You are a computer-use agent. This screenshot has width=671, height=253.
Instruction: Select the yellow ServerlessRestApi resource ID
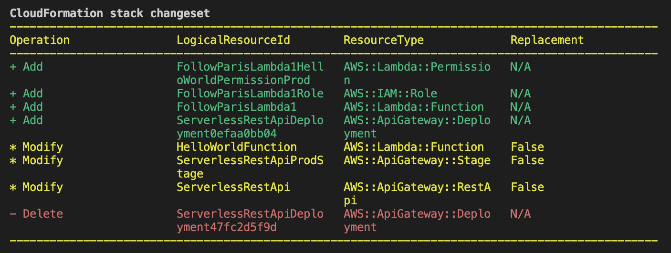tap(233, 187)
